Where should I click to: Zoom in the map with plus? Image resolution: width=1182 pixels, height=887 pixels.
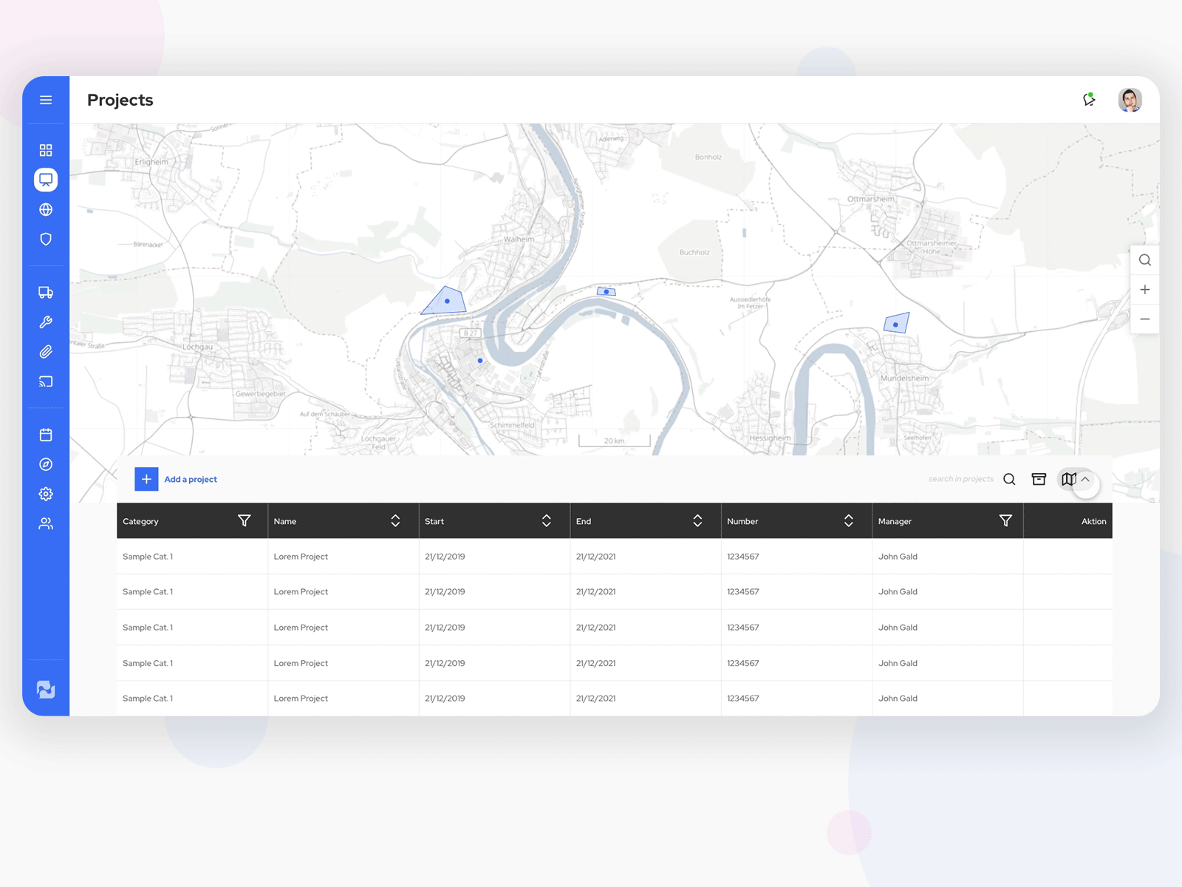(x=1145, y=290)
